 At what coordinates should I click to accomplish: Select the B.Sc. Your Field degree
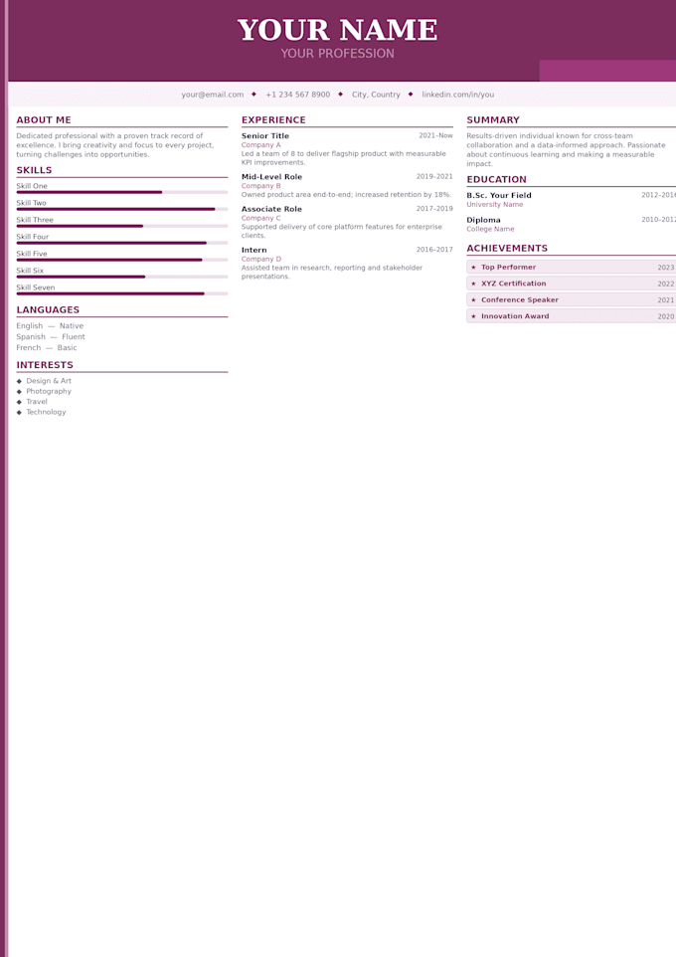click(499, 196)
